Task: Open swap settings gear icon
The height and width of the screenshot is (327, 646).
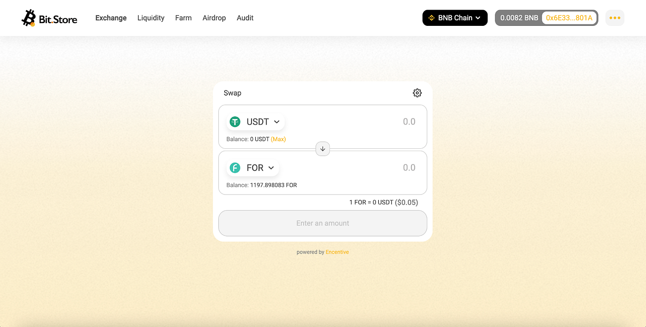Action: 417,93
